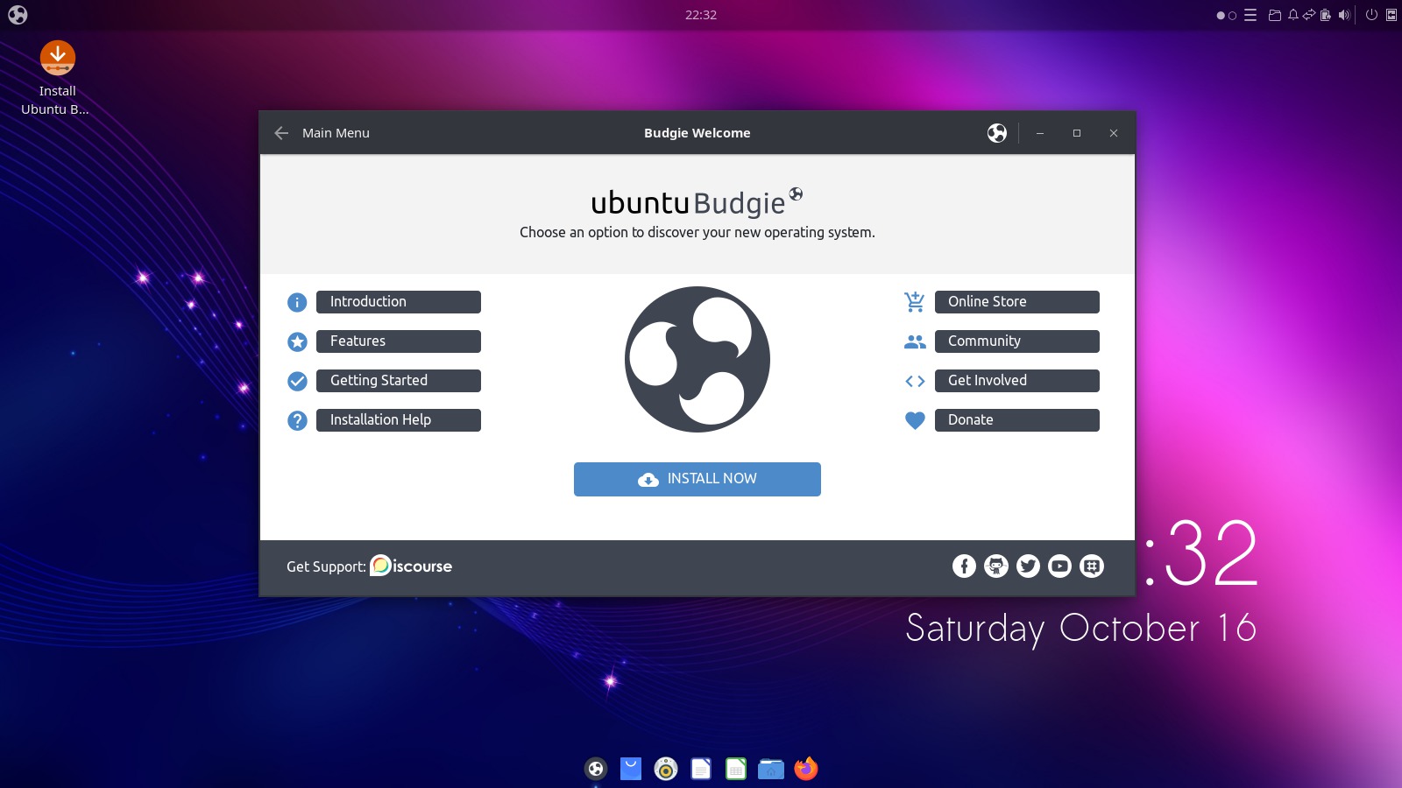
Task: Toggle the Raven sidebar panel icon
Action: [1391, 15]
